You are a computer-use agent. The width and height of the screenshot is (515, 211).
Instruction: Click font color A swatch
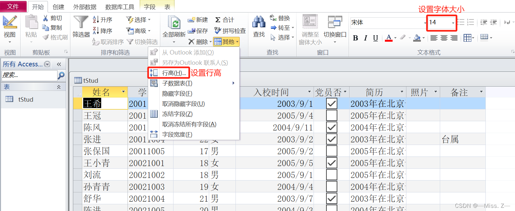[x=389, y=38]
